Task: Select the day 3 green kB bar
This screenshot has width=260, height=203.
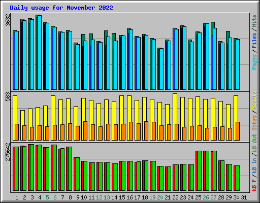Action: coord(32,167)
